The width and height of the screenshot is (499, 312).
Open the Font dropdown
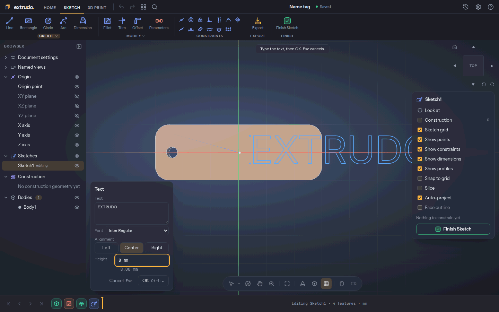[138, 231]
